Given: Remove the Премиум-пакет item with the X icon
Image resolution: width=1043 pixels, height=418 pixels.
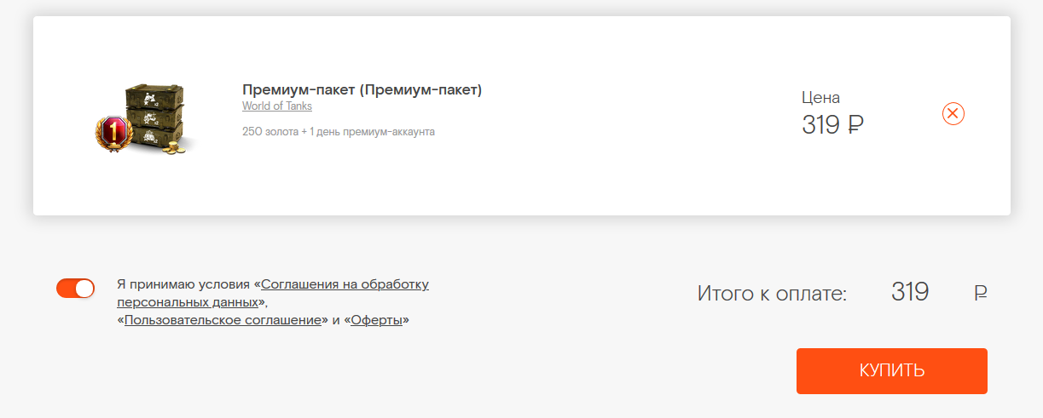Looking at the screenshot, I should pos(953,113).
